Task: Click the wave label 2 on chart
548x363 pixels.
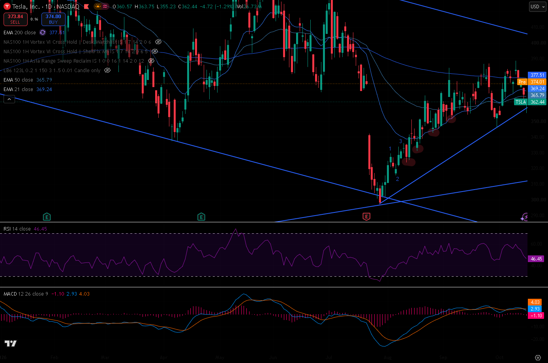Action: pos(398,179)
